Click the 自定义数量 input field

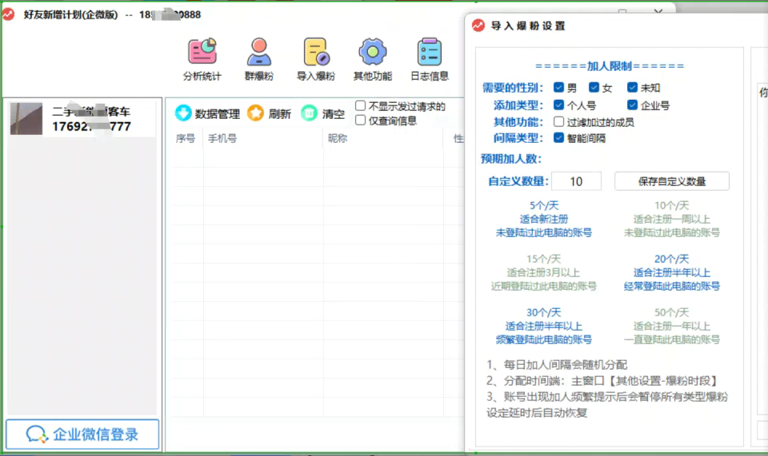click(576, 181)
